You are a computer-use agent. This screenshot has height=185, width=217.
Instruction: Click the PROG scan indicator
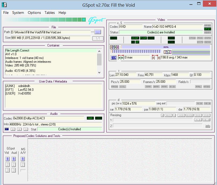click(x=114, y=87)
